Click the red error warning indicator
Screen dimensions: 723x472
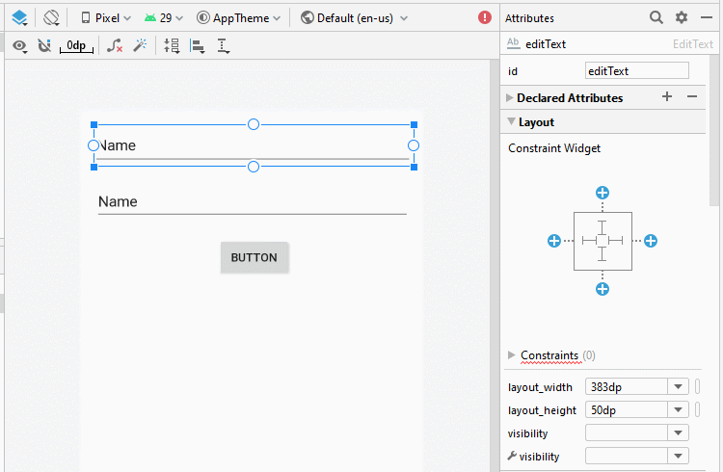point(485,17)
